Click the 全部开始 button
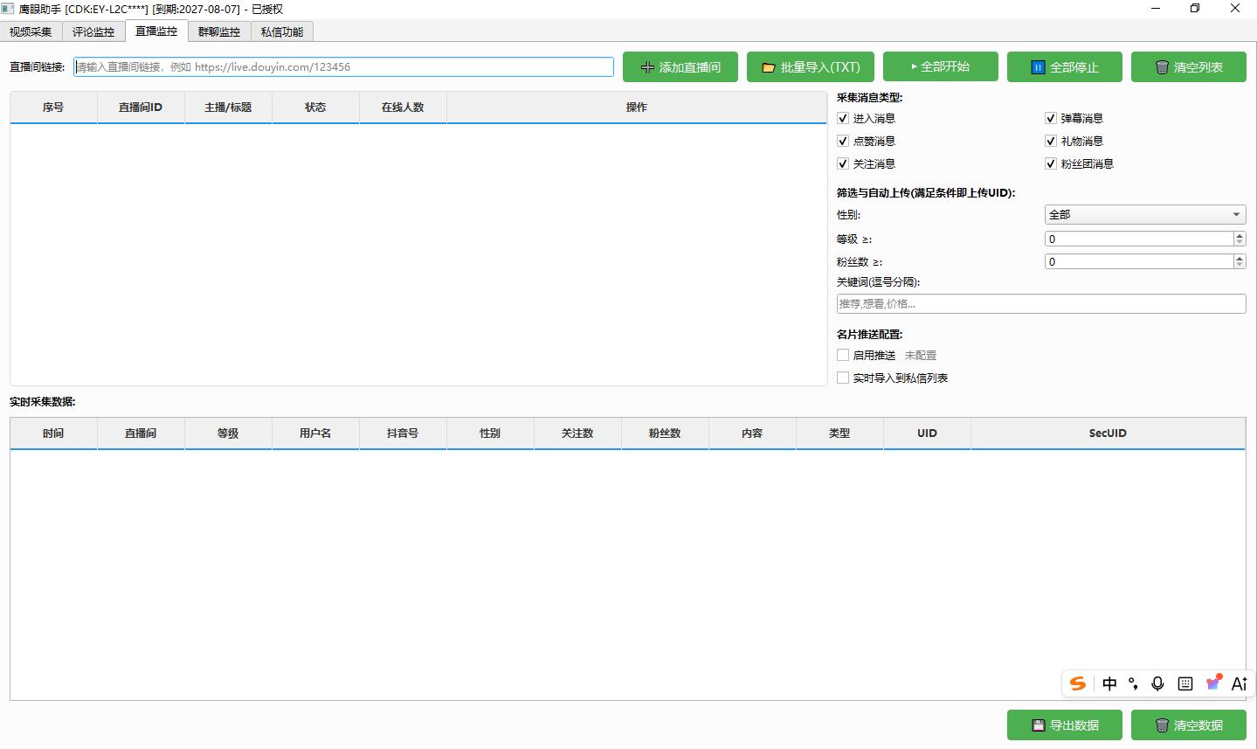Viewport: 1257px width, 749px height. coord(939,67)
